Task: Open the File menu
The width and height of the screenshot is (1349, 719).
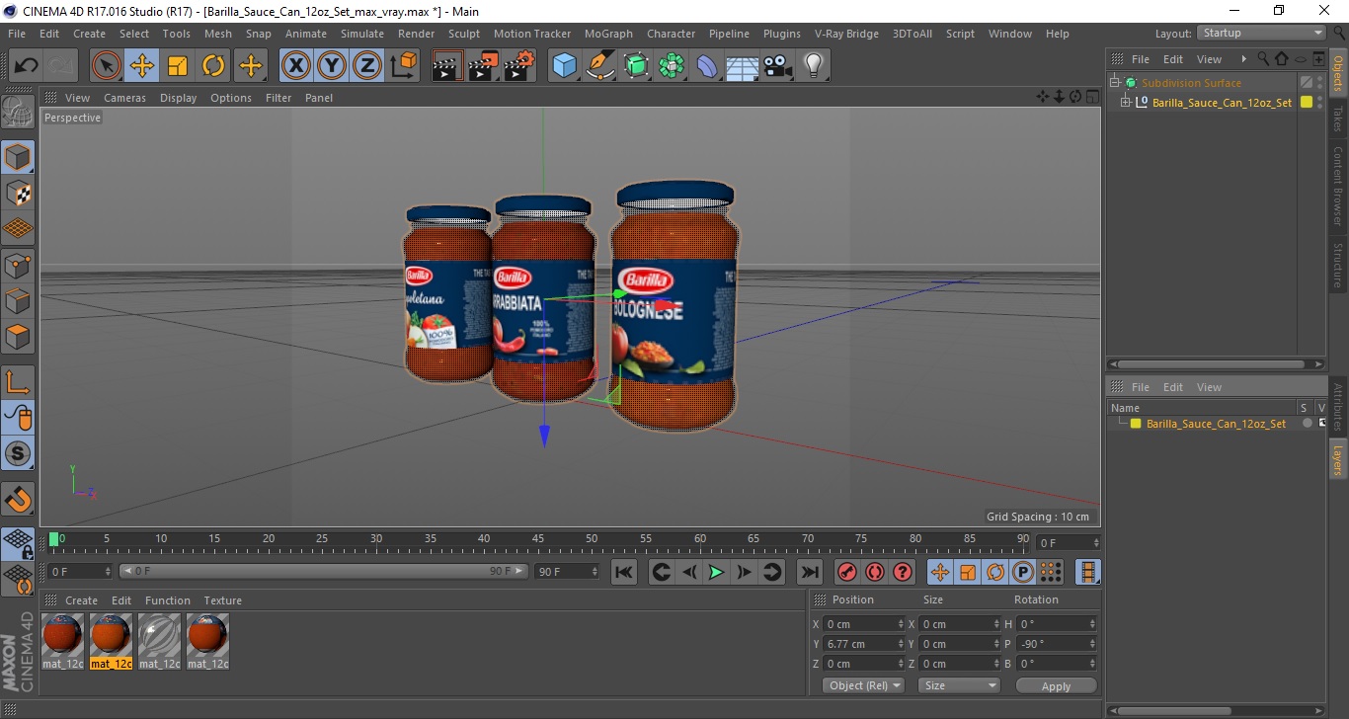Action: click(x=17, y=34)
